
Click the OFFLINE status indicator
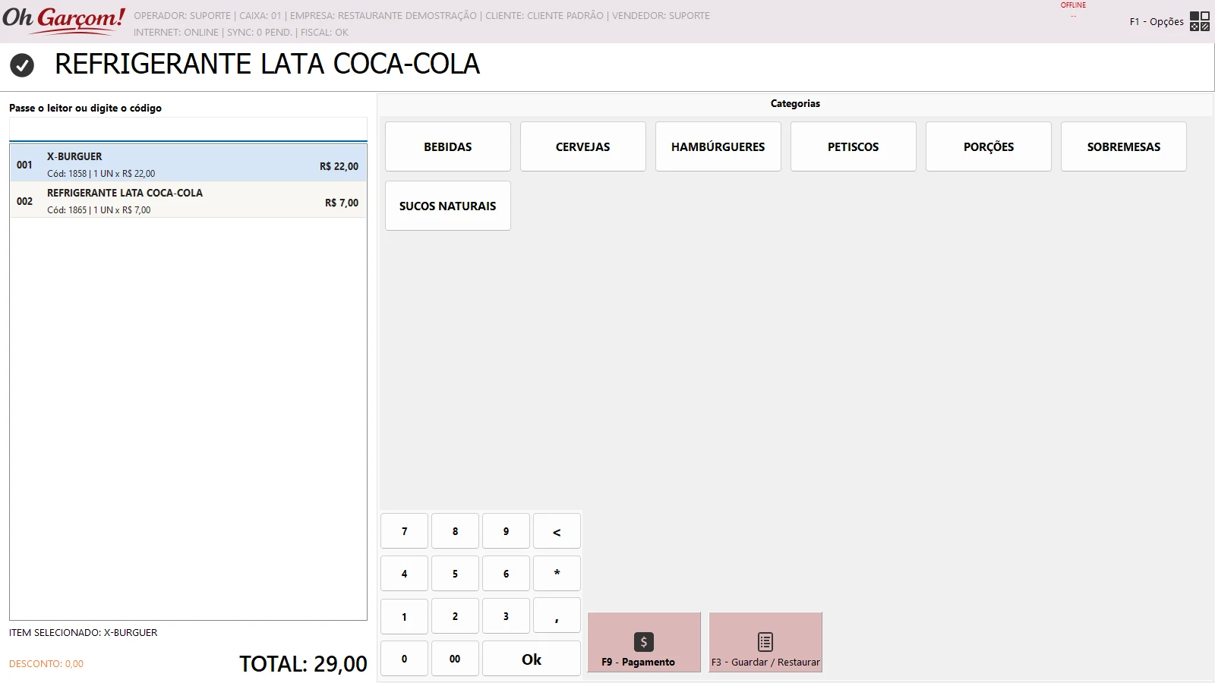click(1073, 5)
